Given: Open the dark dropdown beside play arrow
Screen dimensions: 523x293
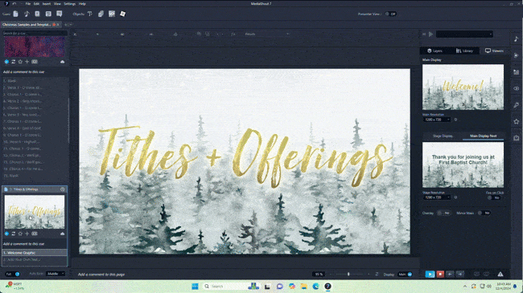Looking at the screenshot, I should tap(464, 34).
